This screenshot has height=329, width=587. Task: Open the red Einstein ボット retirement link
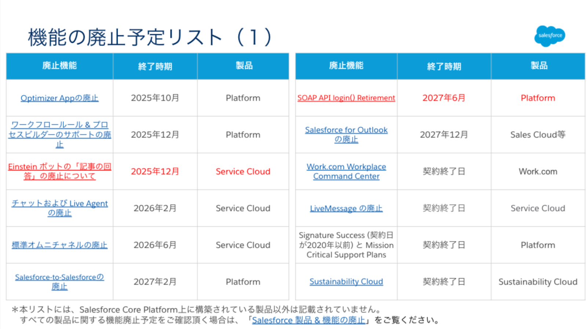tap(59, 171)
